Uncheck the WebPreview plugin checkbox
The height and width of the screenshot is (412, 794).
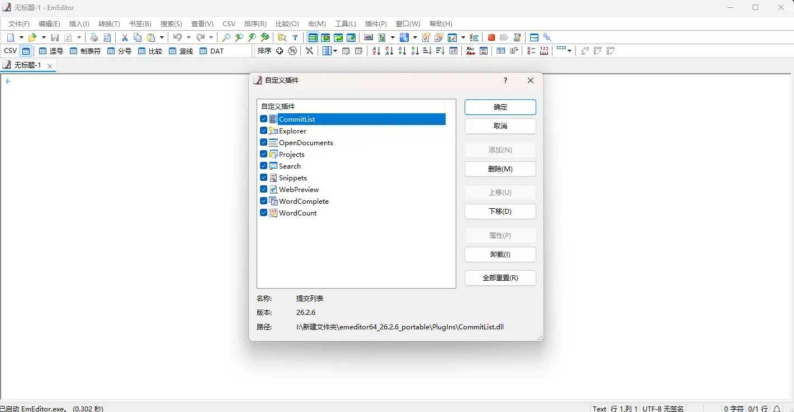tap(264, 189)
